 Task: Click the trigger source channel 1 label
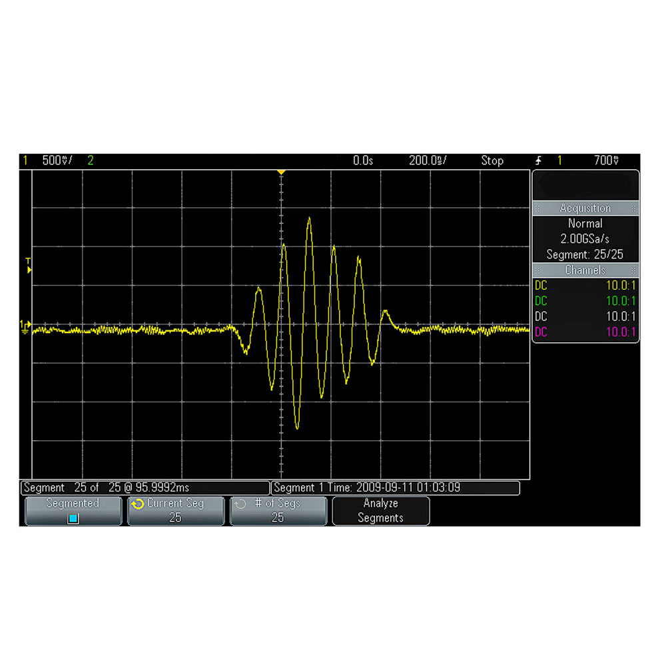(559, 161)
